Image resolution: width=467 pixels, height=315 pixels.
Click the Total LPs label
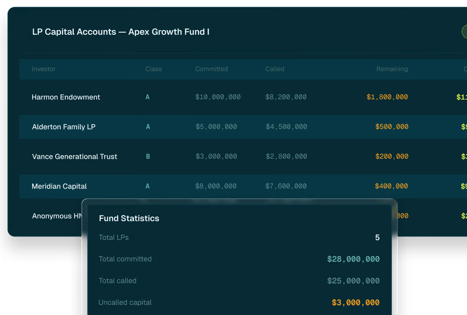pos(114,238)
